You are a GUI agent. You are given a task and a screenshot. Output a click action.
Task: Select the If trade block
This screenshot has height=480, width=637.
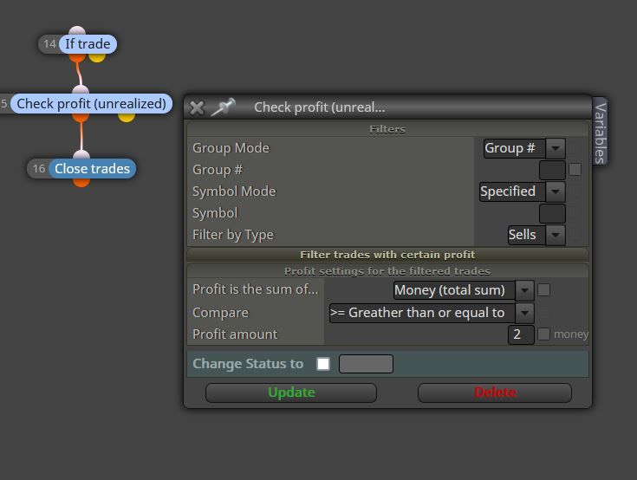coord(88,44)
